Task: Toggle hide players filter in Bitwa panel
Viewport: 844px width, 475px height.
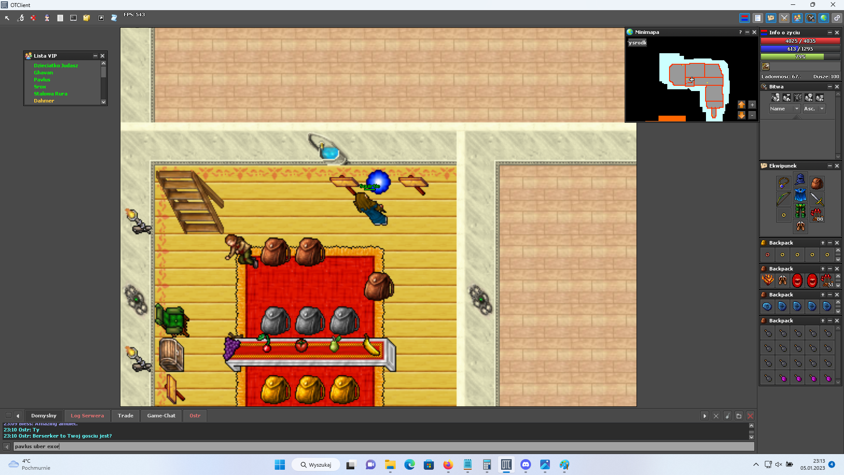Action: (x=776, y=98)
